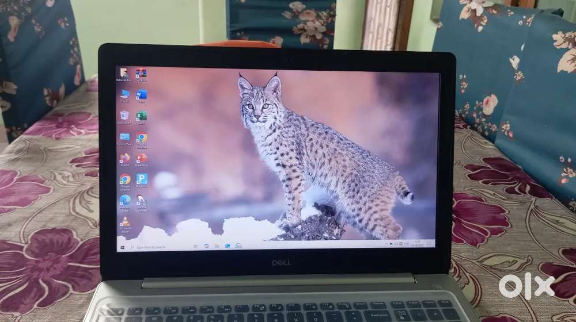Launch the Firefox desktop shortcut

(x=124, y=158)
